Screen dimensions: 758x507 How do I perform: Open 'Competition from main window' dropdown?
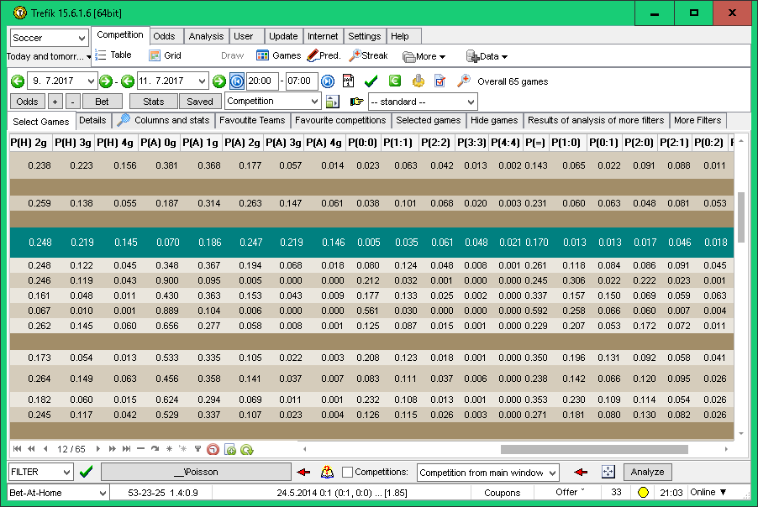tap(487, 473)
